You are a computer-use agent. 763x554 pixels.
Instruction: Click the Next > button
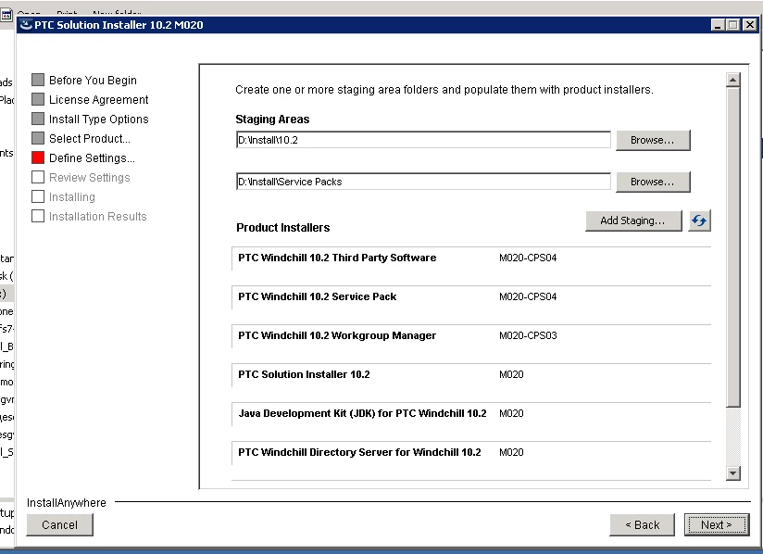(x=717, y=524)
